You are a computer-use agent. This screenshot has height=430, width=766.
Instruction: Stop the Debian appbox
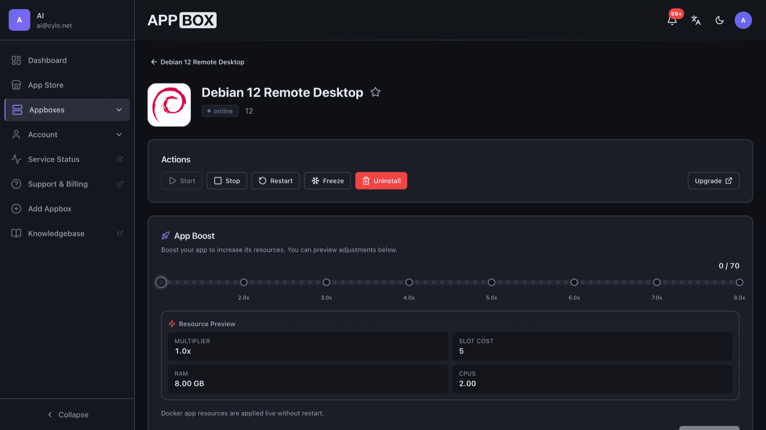click(227, 181)
